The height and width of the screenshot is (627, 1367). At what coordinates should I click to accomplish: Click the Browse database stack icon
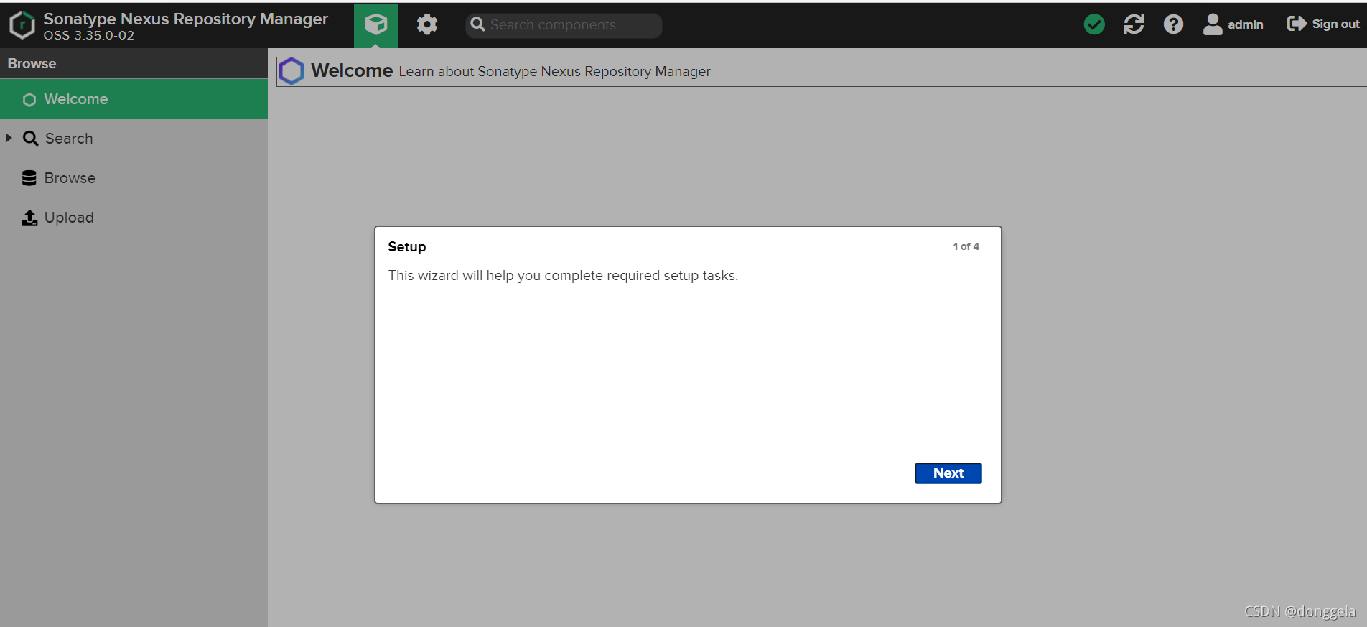pos(29,178)
